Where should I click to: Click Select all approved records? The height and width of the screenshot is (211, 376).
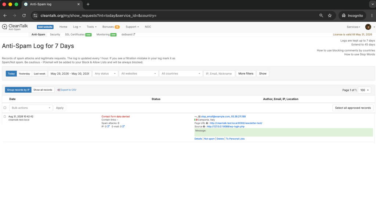pyautogui.click(x=353, y=108)
